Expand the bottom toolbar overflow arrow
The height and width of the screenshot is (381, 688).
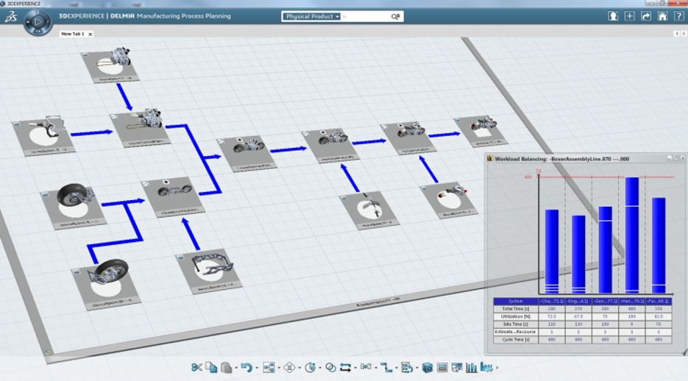click(x=497, y=368)
